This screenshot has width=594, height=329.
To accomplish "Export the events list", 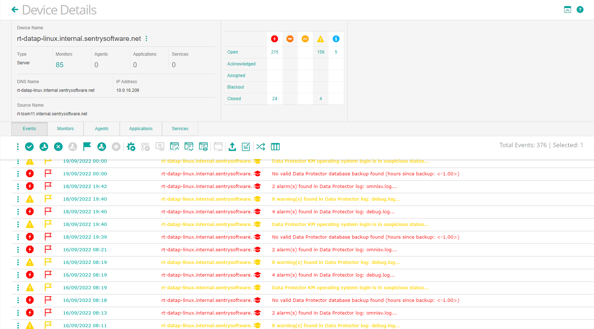I will pos(232,147).
